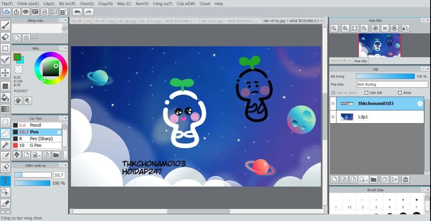431x221 pixels.
Task: Download cloud brush icon
Action: pos(17,155)
